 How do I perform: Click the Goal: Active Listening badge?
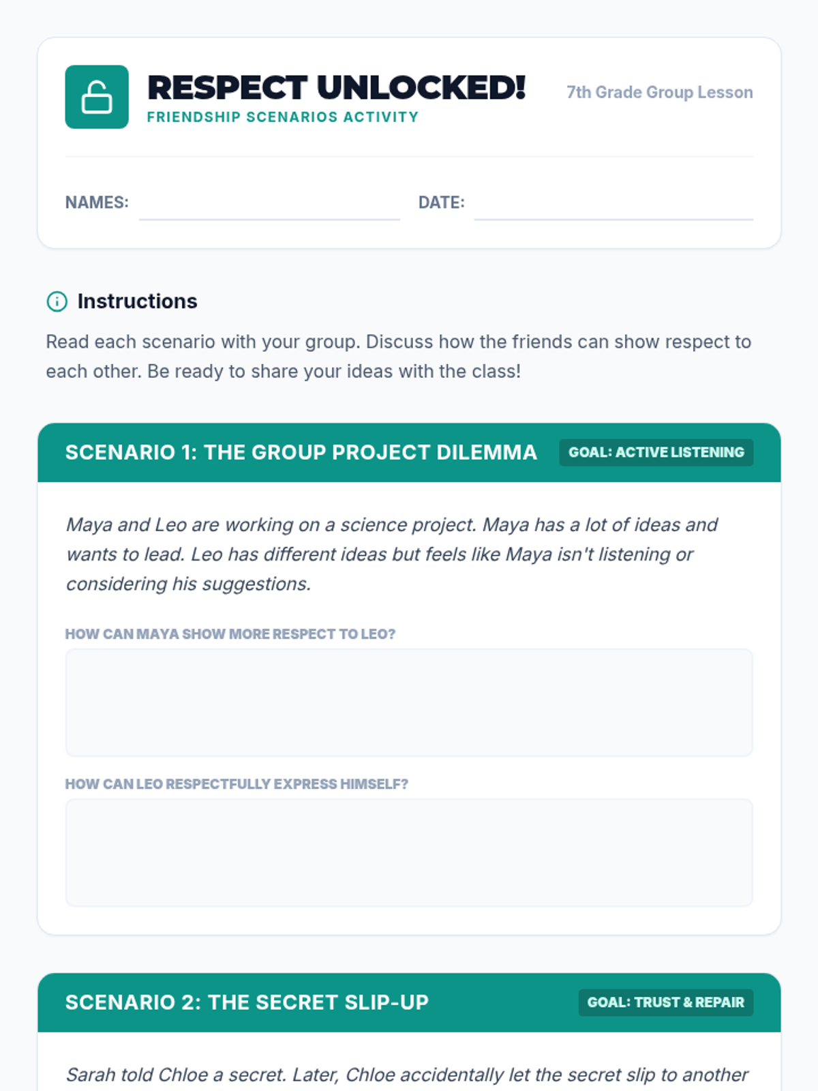tap(656, 453)
